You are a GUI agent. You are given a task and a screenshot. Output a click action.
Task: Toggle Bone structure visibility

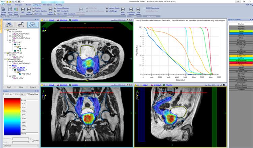pyautogui.click(x=241, y=33)
